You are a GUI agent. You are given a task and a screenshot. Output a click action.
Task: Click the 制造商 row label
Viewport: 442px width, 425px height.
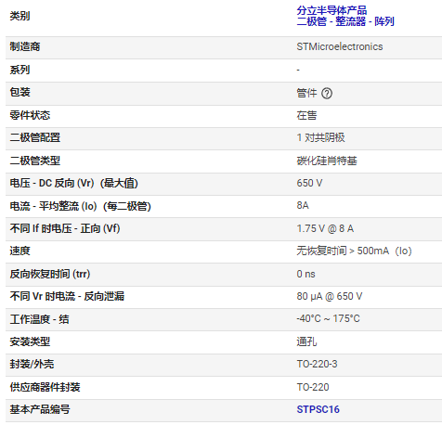pos(25,46)
